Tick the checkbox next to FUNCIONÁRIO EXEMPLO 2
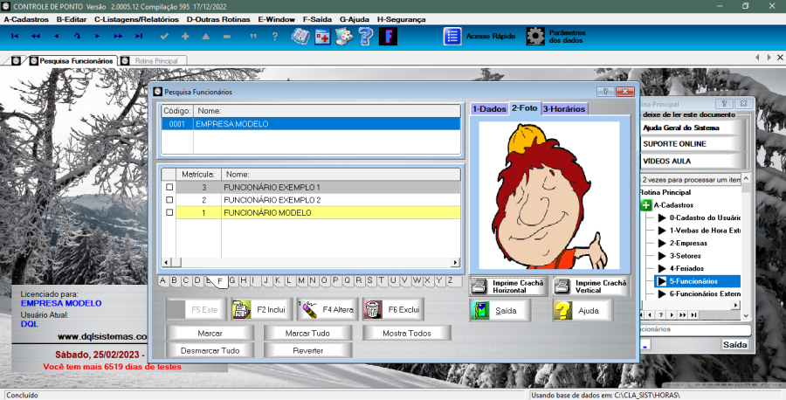 (169, 200)
